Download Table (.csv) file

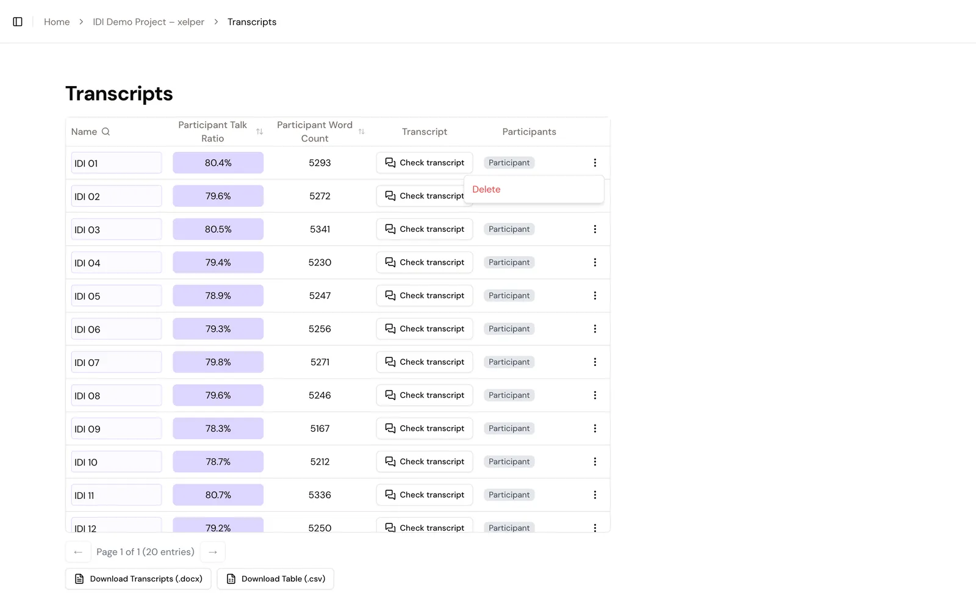click(x=275, y=579)
